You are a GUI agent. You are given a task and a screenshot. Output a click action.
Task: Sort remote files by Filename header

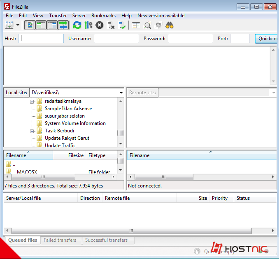(x=202, y=155)
